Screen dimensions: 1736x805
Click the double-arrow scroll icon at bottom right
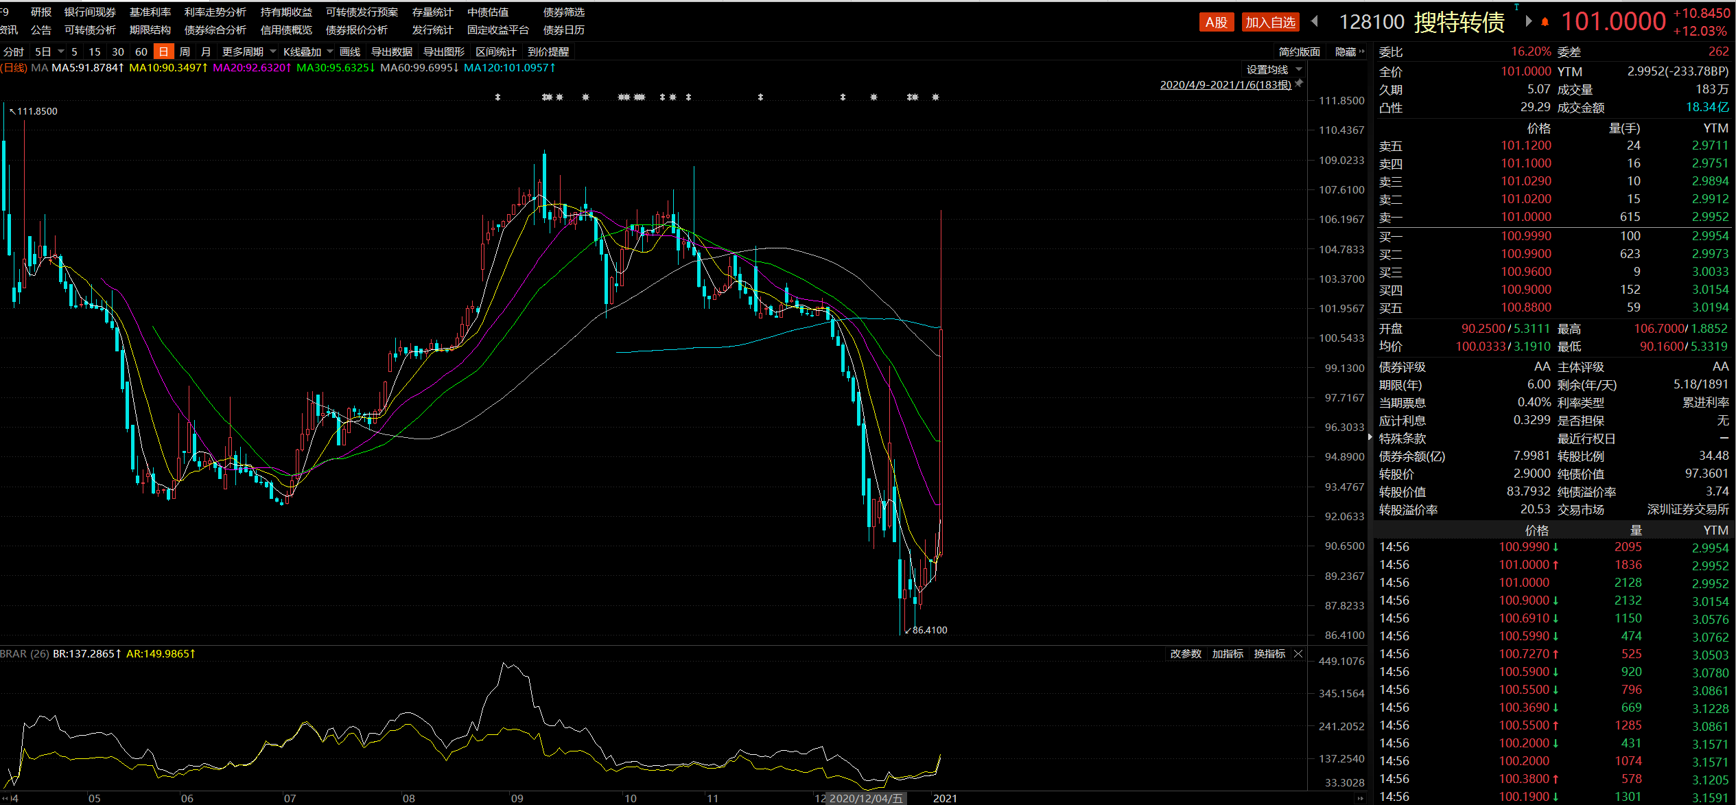click(1361, 798)
